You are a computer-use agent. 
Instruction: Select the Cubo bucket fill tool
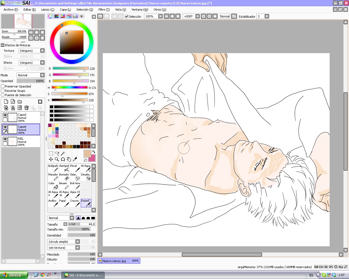pos(53,186)
